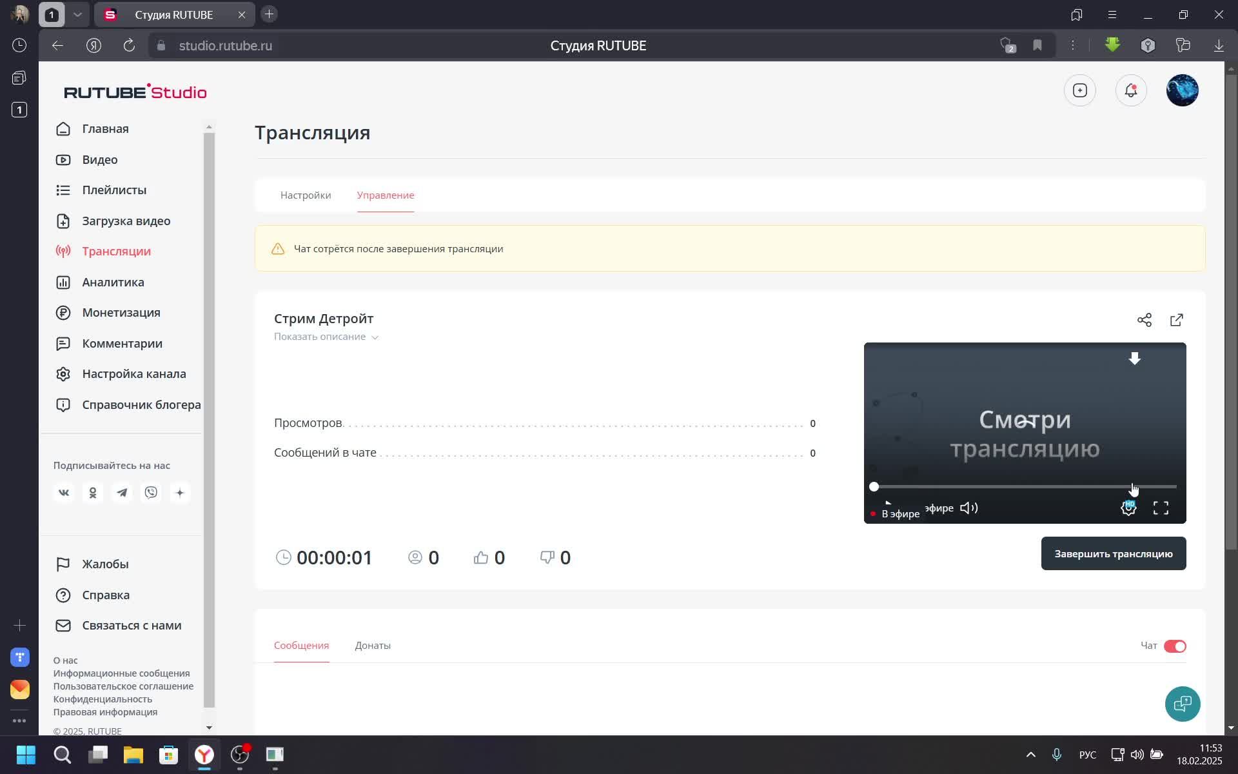This screenshot has height=774, width=1238.
Task: Enter fullscreen mode in the video player
Action: (x=1160, y=508)
